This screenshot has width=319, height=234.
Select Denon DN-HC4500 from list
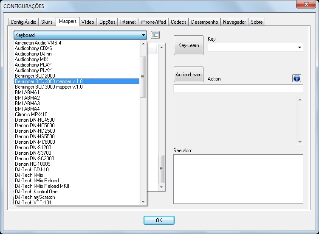(77, 120)
